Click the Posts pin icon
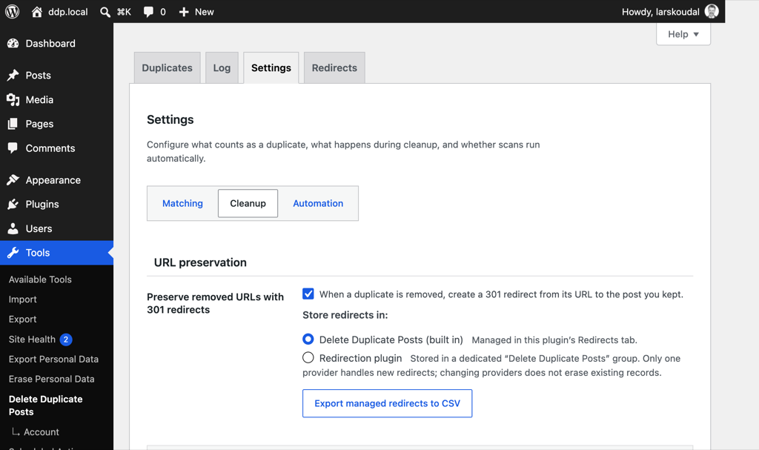Image resolution: width=759 pixels, height=450 pixels. [x=13, y=75]
